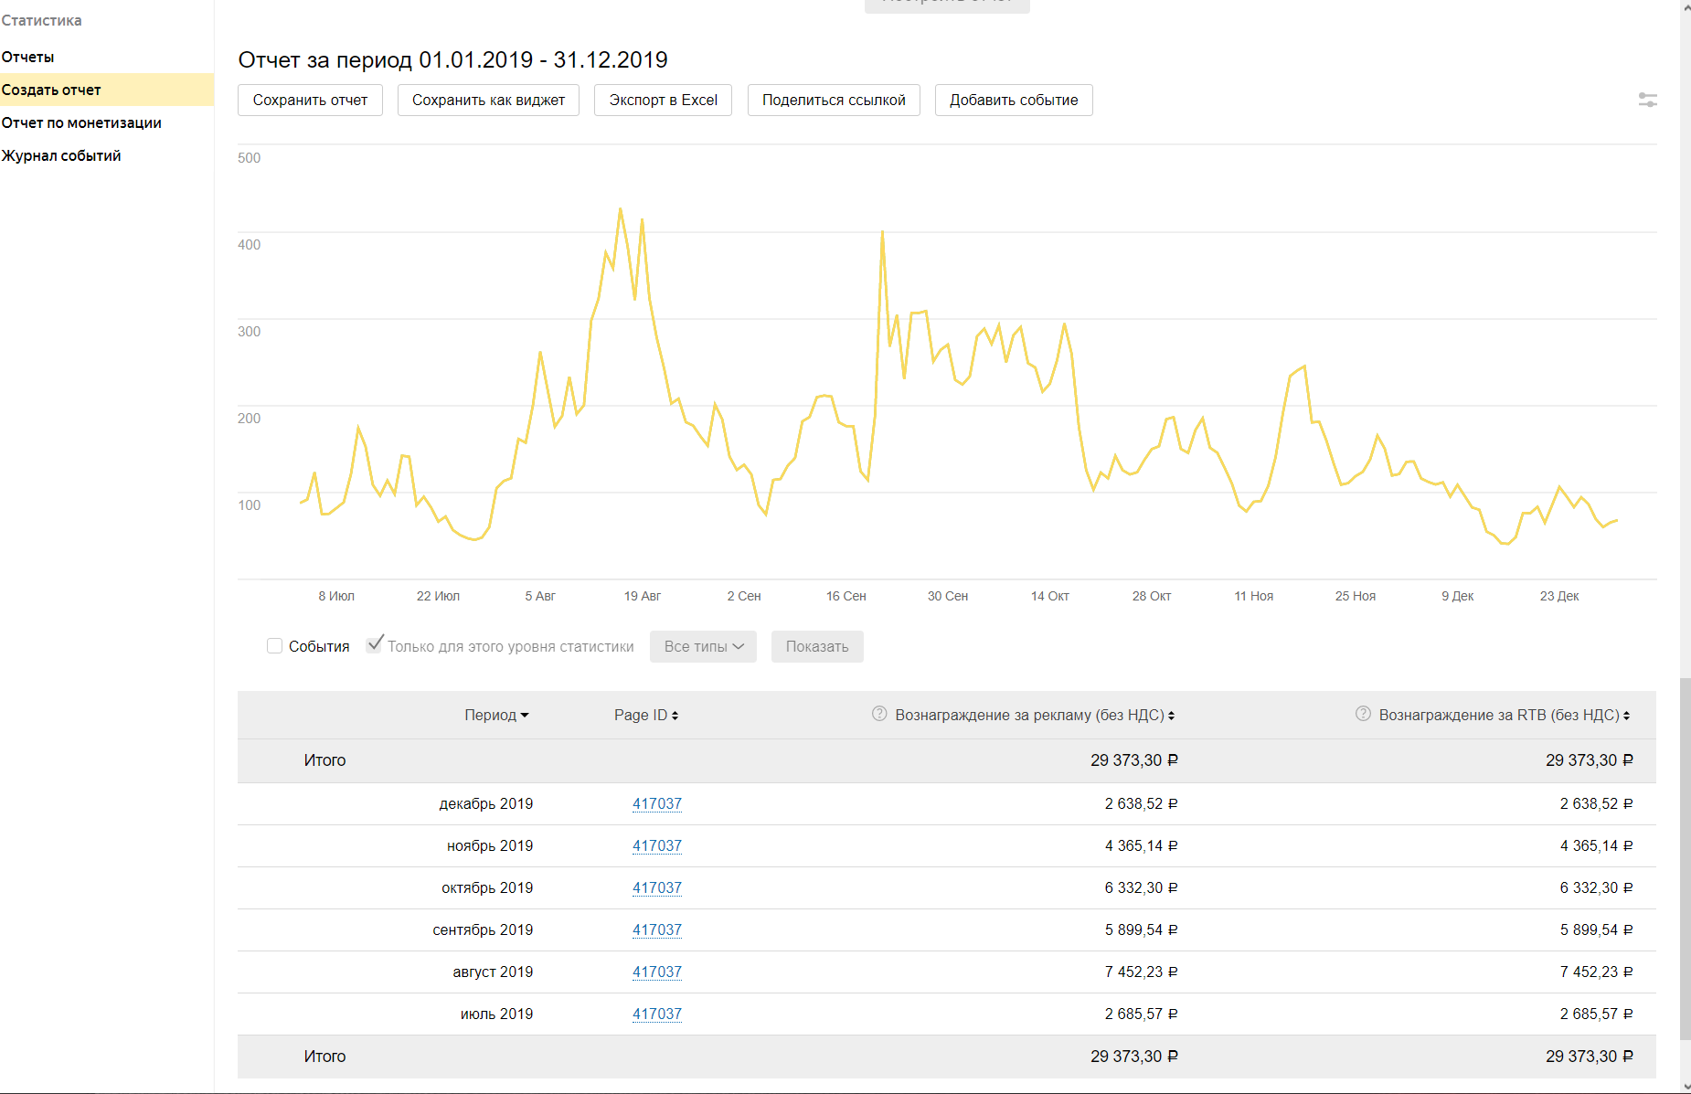This screenshot has height=1094, width=1691.
Task: Sort by Вознаграждение за RTB column arrows
Action: [x=1626, y=716]
